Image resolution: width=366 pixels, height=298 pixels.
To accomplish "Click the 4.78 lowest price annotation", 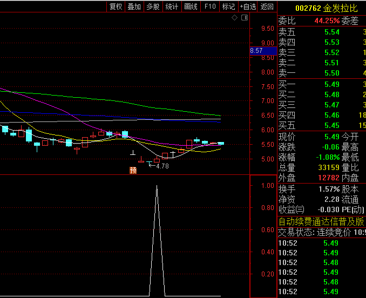I will (162, 166).
